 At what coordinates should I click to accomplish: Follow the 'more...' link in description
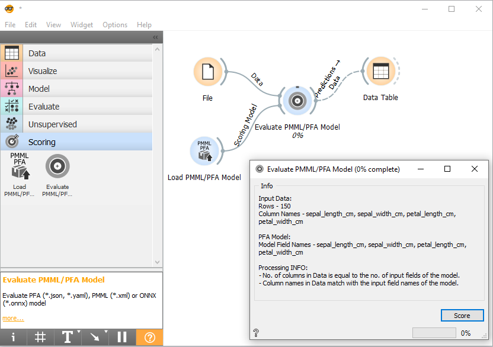13,318
